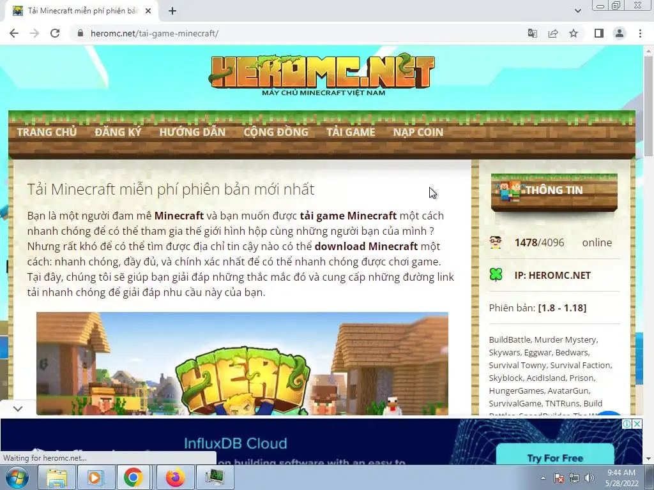Toggle the Chrome side panel icon
This screenshot has height=490, width=654.
599,33
